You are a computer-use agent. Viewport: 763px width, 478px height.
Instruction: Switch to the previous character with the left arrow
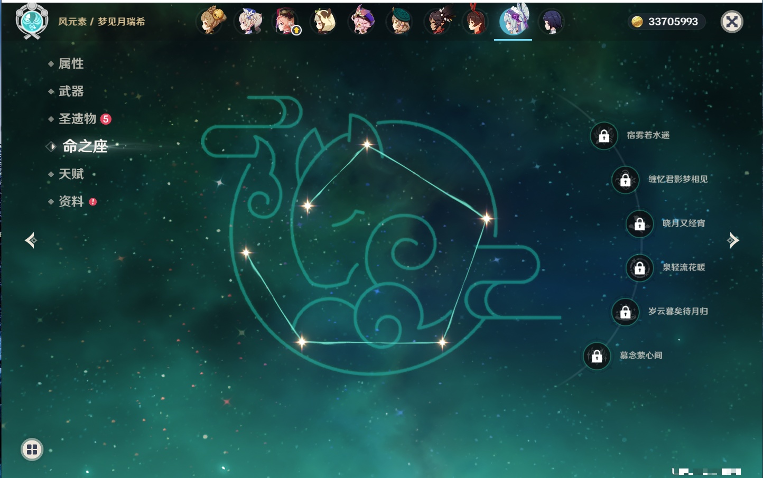[x=31, y=240]
